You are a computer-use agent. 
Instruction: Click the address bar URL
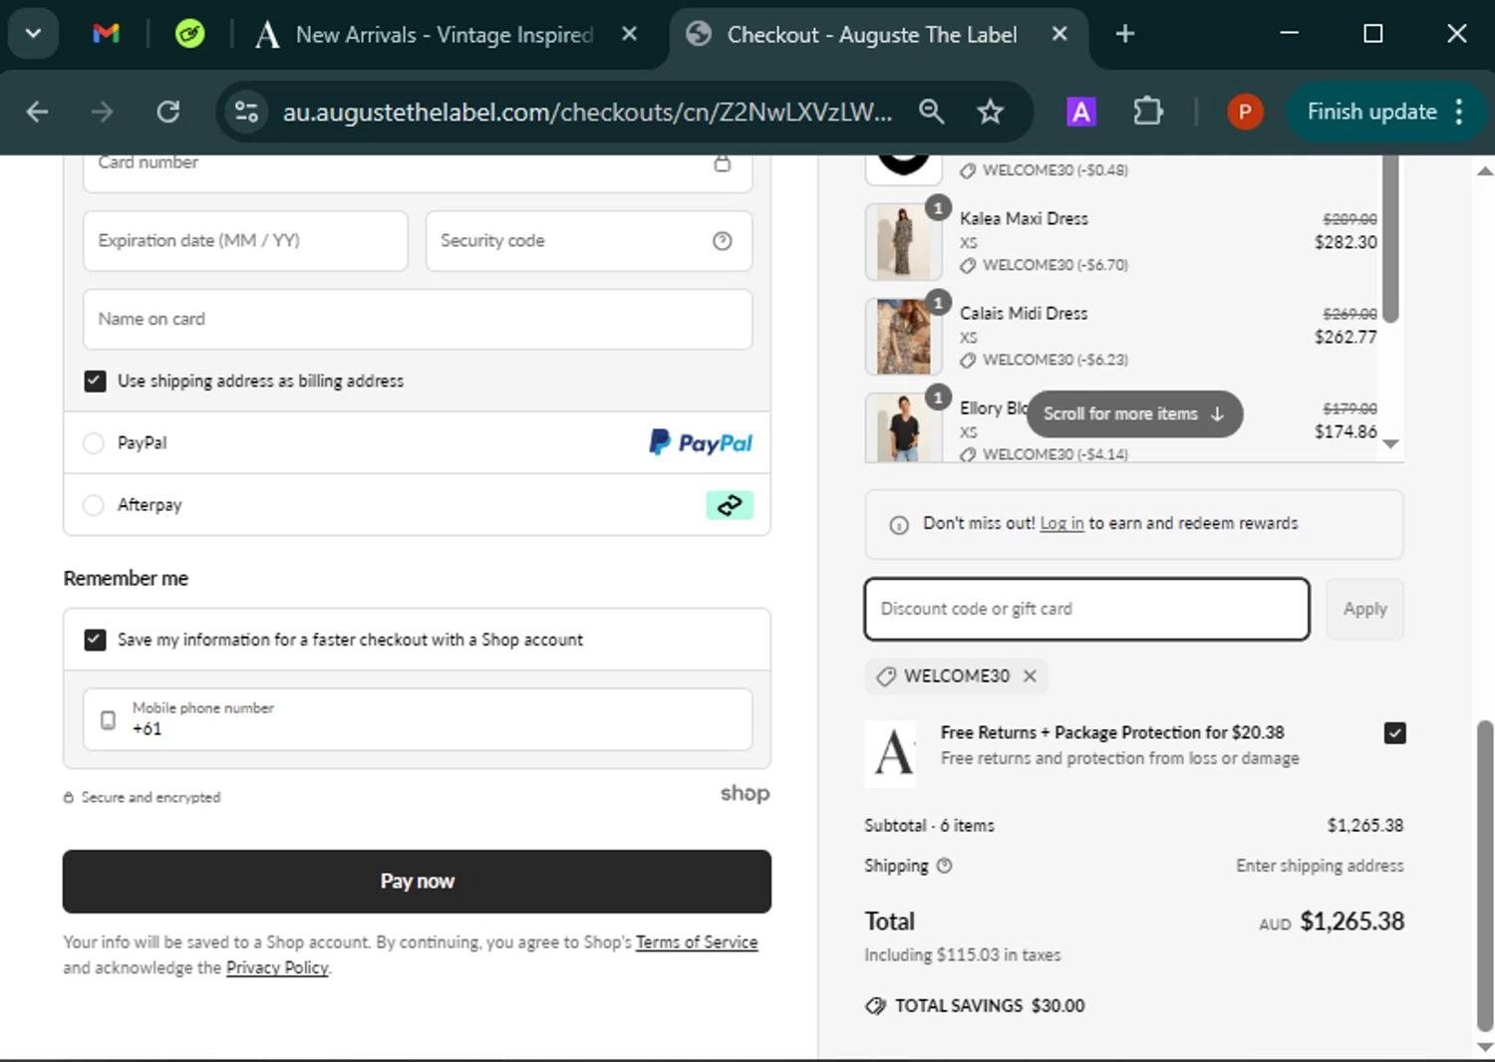[x=587, y=112]
